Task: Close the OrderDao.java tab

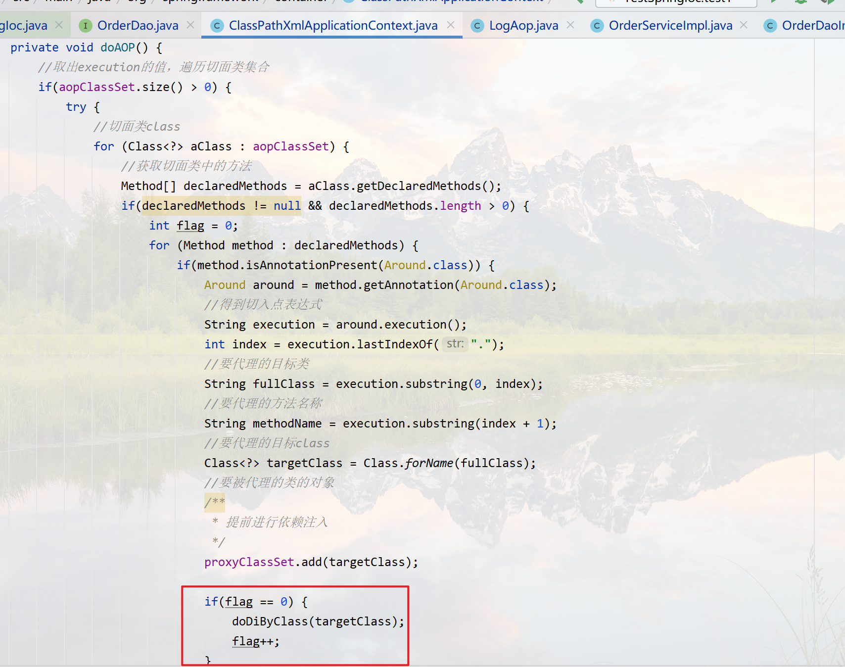Action: click(x=190, y=25)
